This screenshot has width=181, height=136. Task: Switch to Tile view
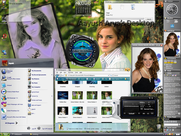tap(105, 79)
